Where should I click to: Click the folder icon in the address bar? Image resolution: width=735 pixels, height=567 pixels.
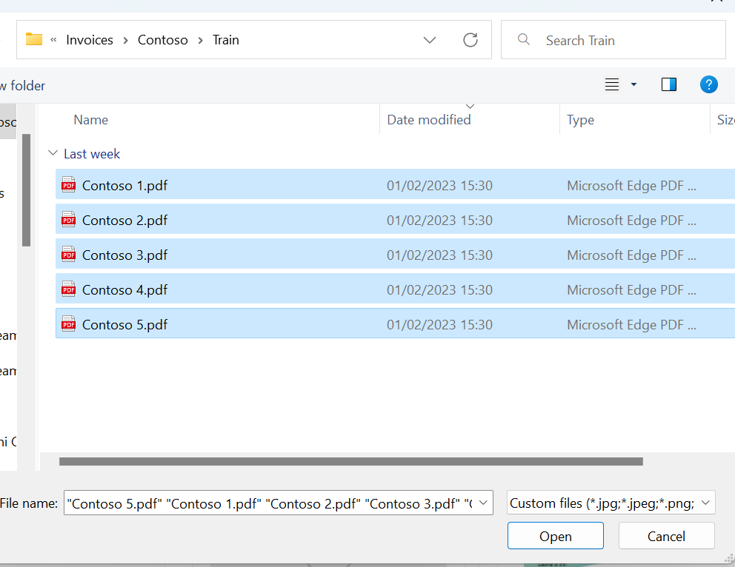point(34,39)
